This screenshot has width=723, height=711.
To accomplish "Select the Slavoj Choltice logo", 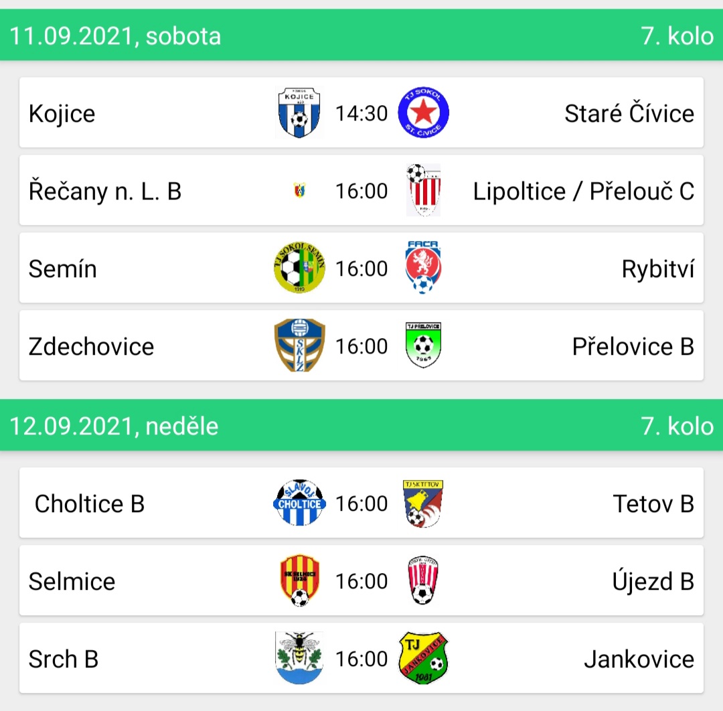I will click(299, 503).
